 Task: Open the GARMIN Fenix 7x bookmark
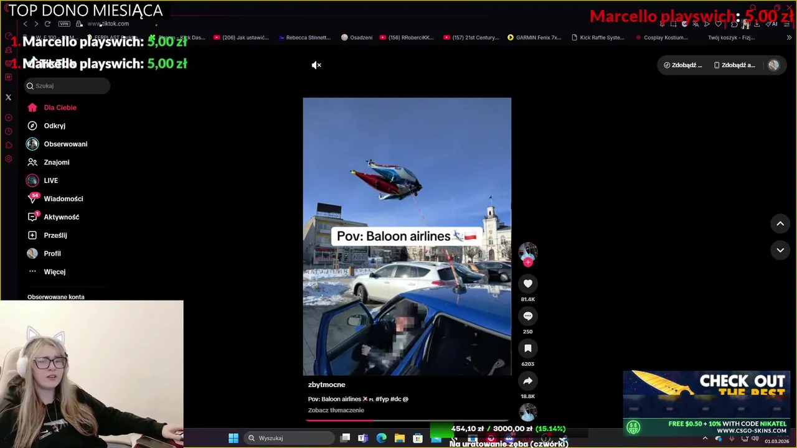534,37
